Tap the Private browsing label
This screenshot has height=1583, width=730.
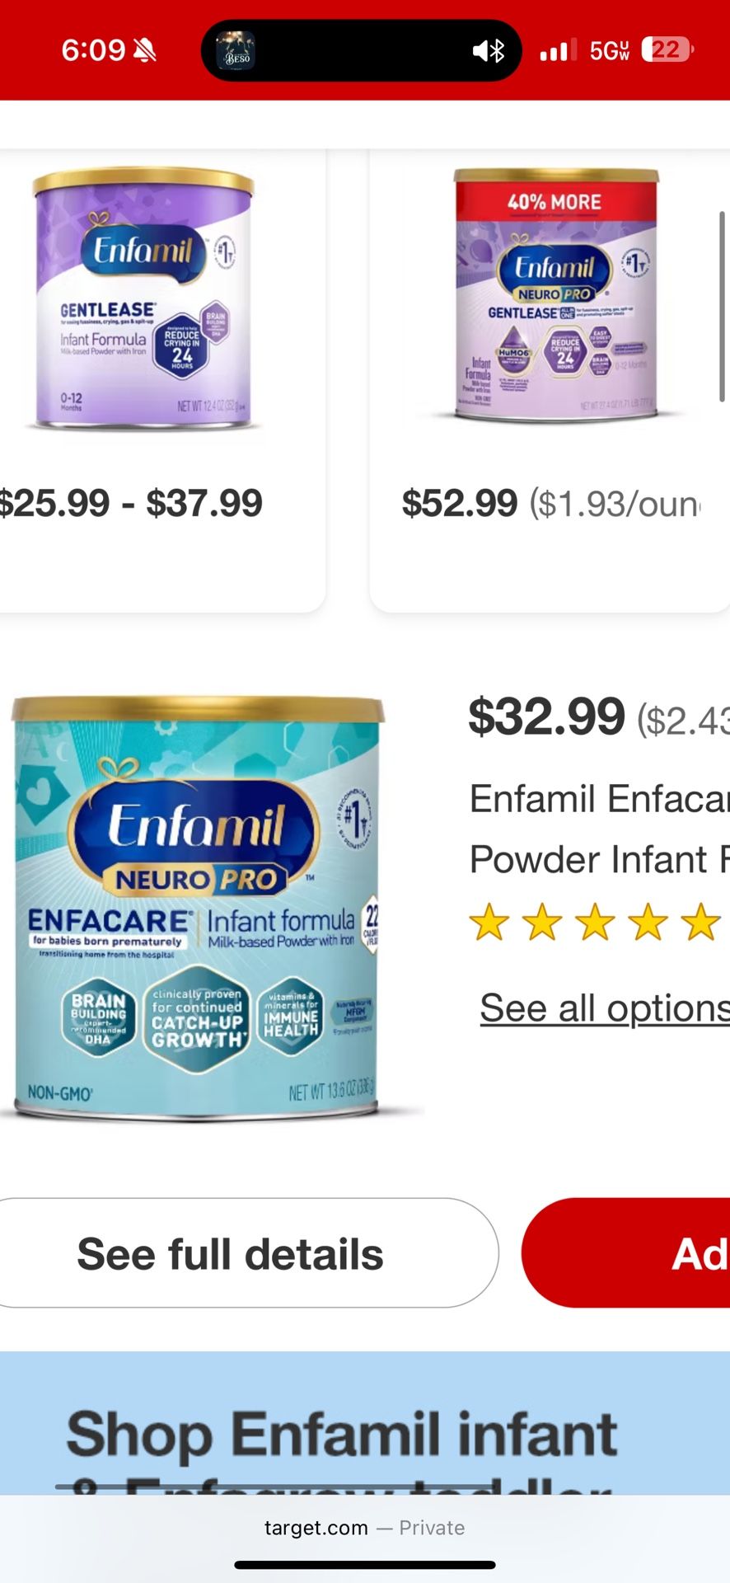[x=432, y=1528]
